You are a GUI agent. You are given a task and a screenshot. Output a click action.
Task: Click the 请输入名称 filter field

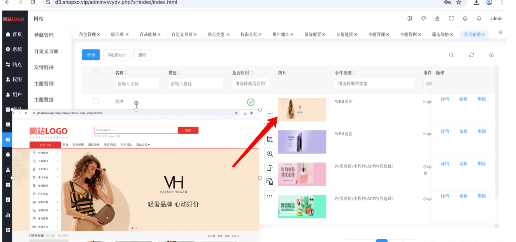tap(137, 83)
